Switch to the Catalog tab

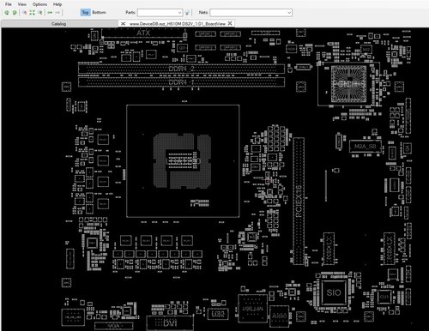click(59, 24)
